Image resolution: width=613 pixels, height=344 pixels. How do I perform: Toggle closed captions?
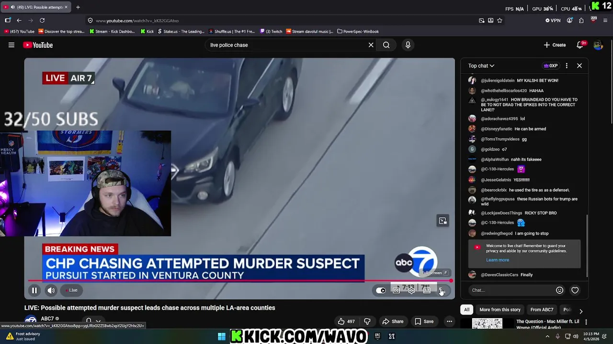396,290
